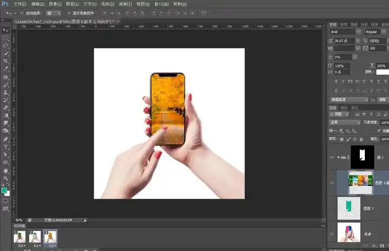Toggle the auto-select checkbox in options bar
389x251 pixels.
22,13
